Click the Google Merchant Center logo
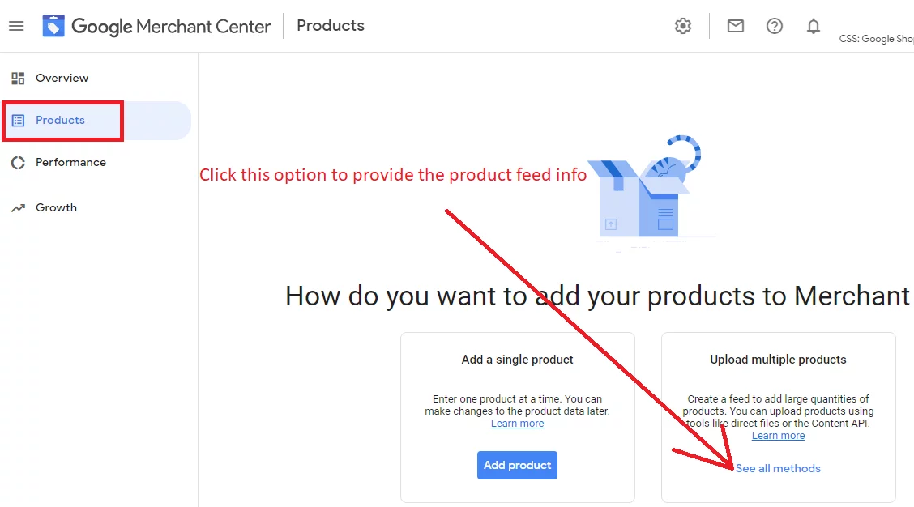Screen dimensions: 914x507 53,26
